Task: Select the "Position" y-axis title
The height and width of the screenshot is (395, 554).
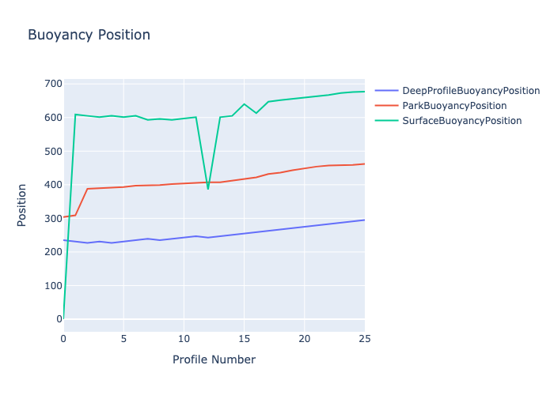Action: tap(22, 205)
